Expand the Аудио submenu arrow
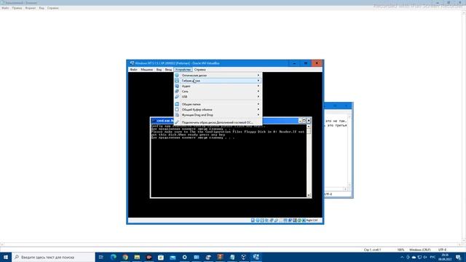Viewport: 466px width, 262px height. coord(258,86)
